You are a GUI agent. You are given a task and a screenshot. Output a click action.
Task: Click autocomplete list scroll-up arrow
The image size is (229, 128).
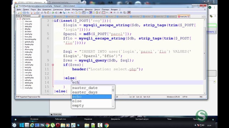click(x=113, y=87)
